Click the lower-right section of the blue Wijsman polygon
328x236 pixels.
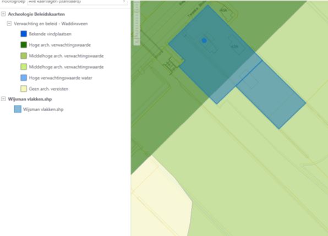click(x=271, y=95)
